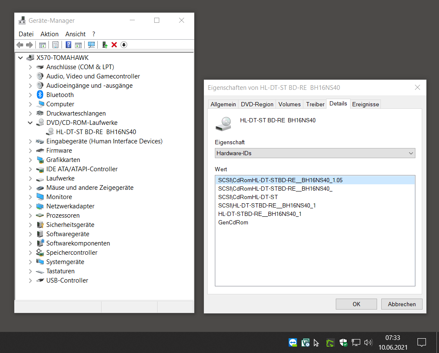The image size is (439, 353).
Task: Click the Abbrechen button
Action: (x=402, y=304)
